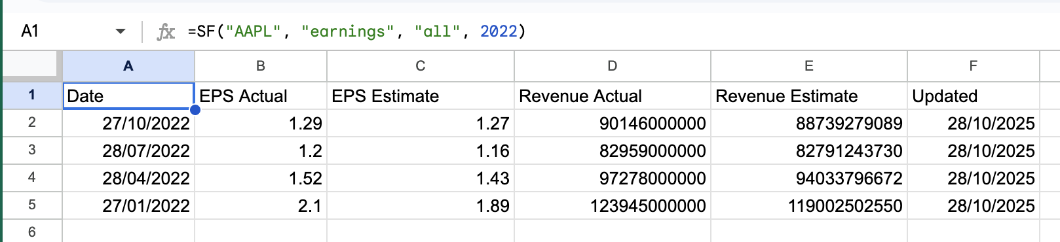The width and height of the screenshot is (1060, 242).
Task: Select column E header
Action: tap(809, 66)
